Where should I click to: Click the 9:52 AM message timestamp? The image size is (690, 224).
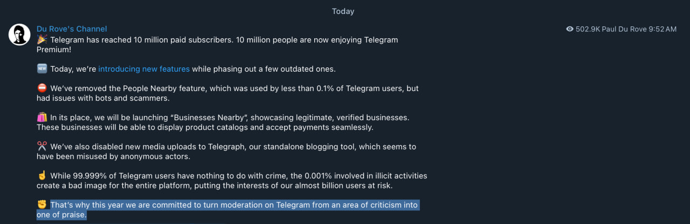(x=663, y=29)
